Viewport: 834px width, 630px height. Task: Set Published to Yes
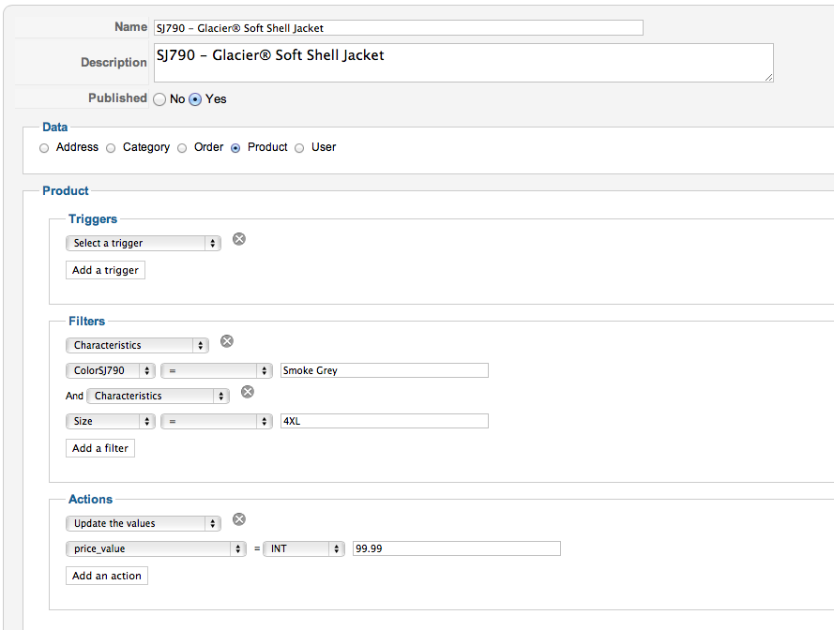pos(195,99)
